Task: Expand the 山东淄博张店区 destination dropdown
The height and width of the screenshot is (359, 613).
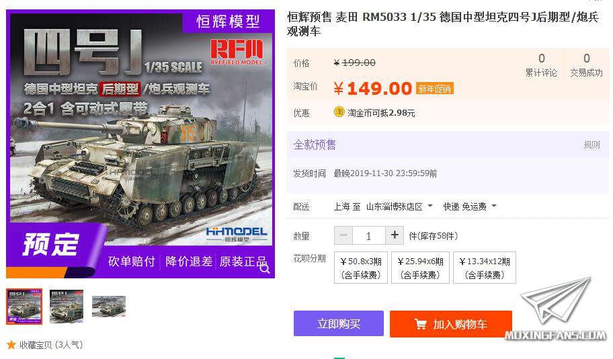Action: point(399,206)
